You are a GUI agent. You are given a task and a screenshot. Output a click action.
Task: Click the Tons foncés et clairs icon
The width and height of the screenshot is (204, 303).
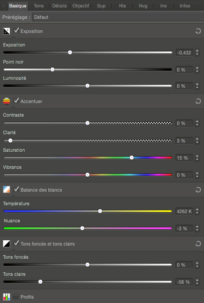(x=7, y=244)
